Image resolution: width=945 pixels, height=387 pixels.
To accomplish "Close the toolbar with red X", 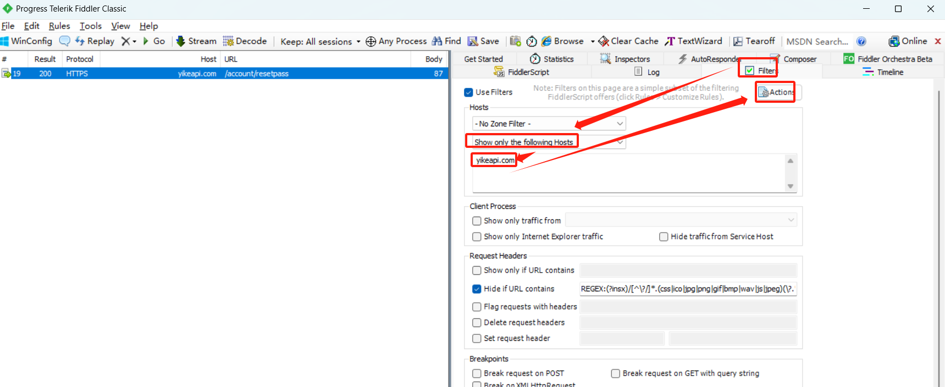I will 938,41.
